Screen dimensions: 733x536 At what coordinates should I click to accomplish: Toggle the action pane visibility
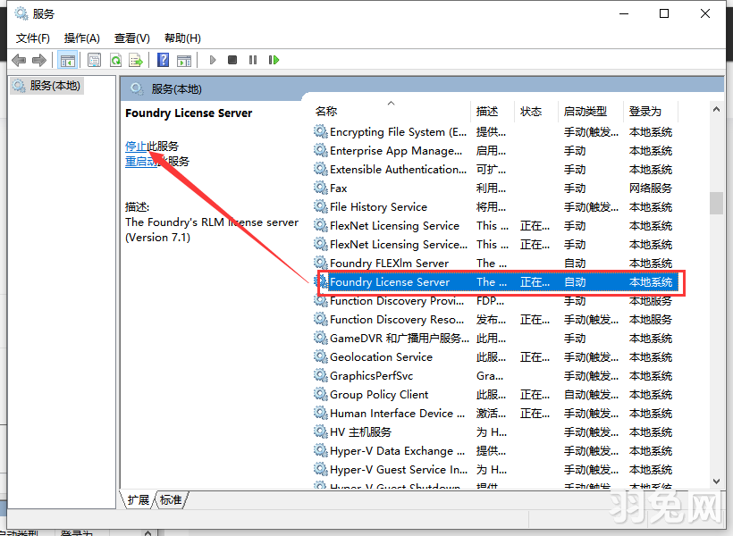[x=185, y=59]
